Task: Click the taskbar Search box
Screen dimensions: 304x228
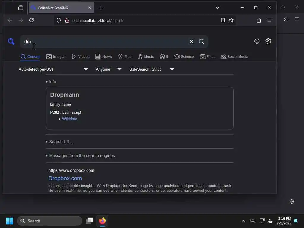Action: [x=50, y=221]
